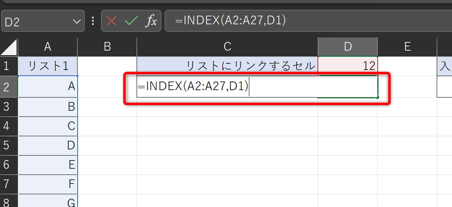Click cell D1 containing value 12
This screenshot has height=207, width=452.
click(348, 66)
